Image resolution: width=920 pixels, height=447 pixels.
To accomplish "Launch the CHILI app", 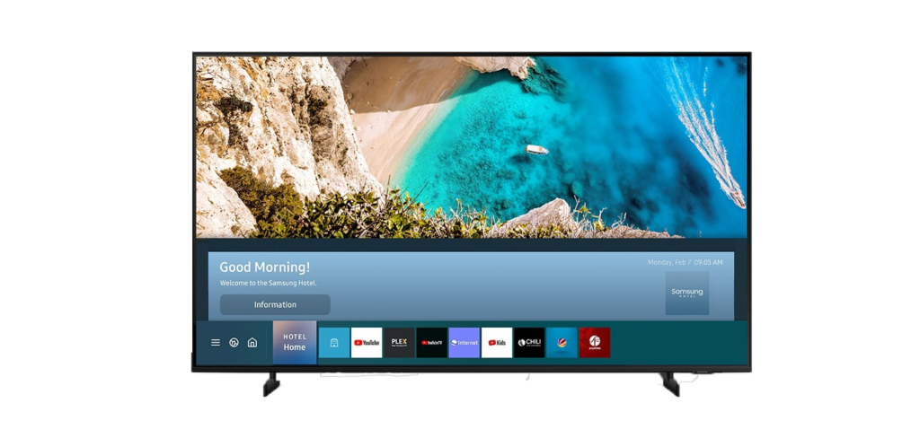I will (x=529, y=343).
